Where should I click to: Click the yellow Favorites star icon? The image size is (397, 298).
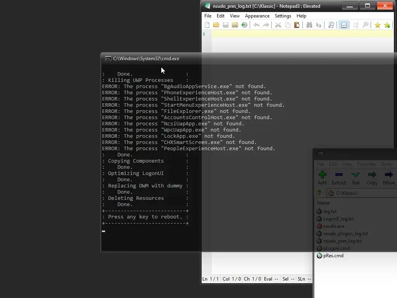pyautogui.click(x=378, y=25)
